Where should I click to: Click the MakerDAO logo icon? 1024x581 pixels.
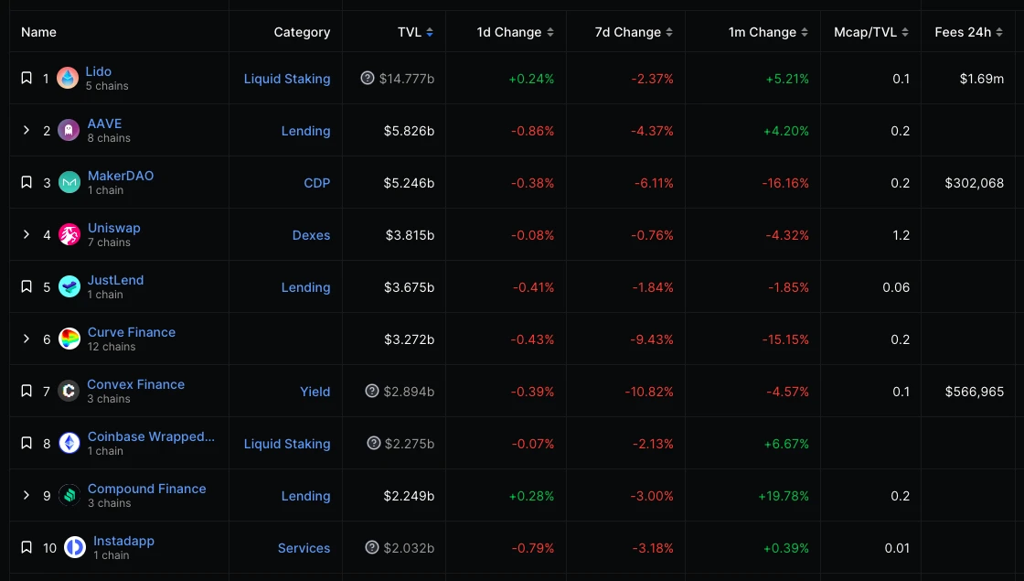[x=69, y=183]
